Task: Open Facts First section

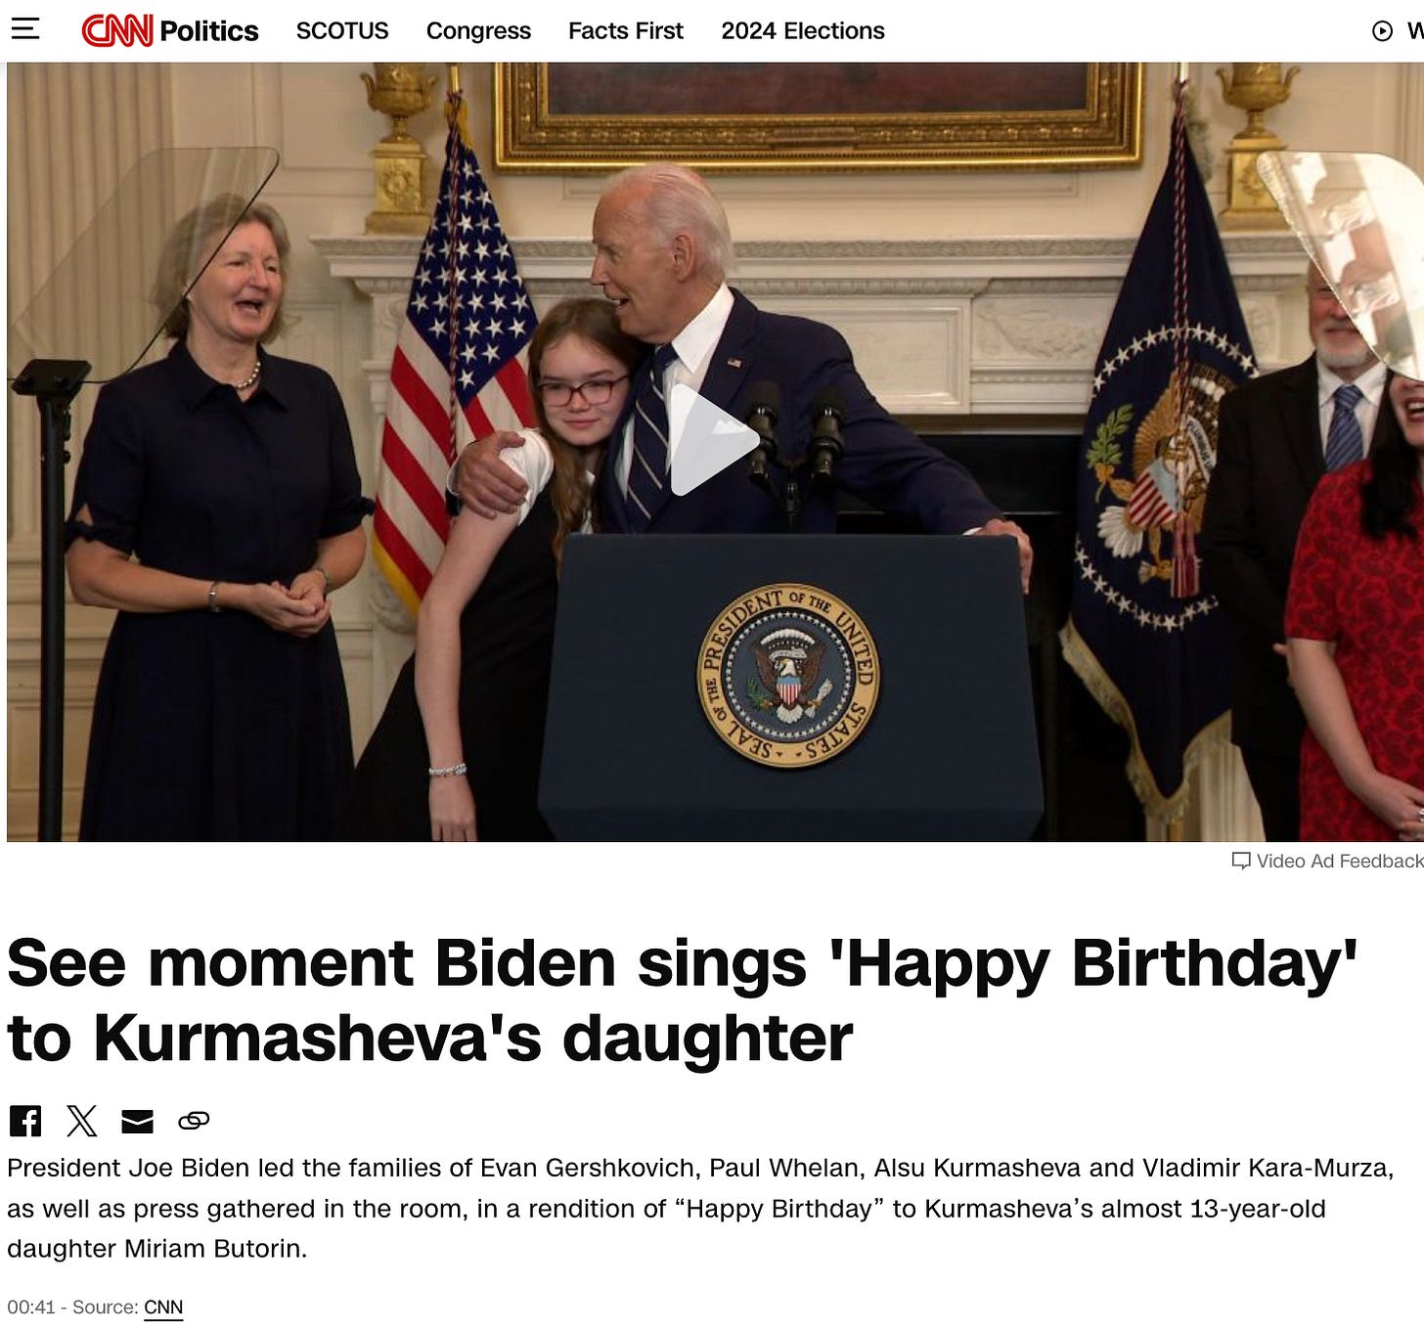Action: 626,31
